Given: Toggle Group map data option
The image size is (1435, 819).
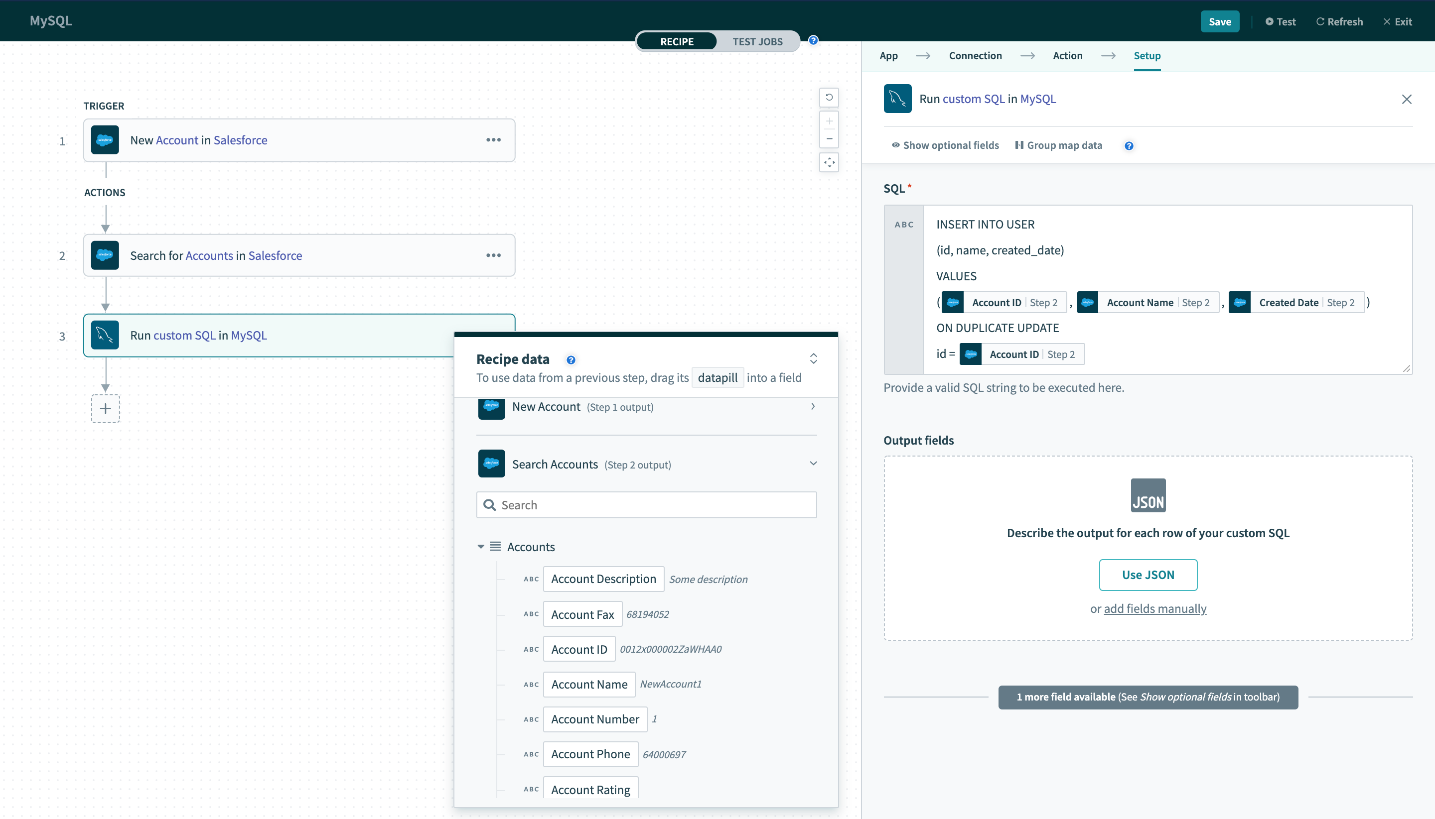Looking at the screenshot, I should tap(1058, 145).
